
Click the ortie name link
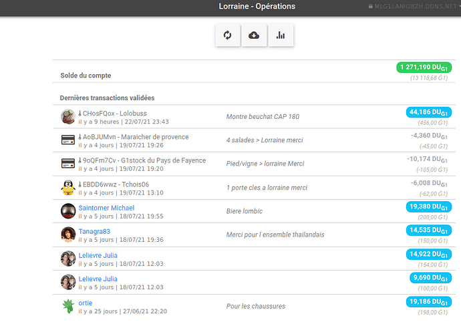tap(86, 303)
